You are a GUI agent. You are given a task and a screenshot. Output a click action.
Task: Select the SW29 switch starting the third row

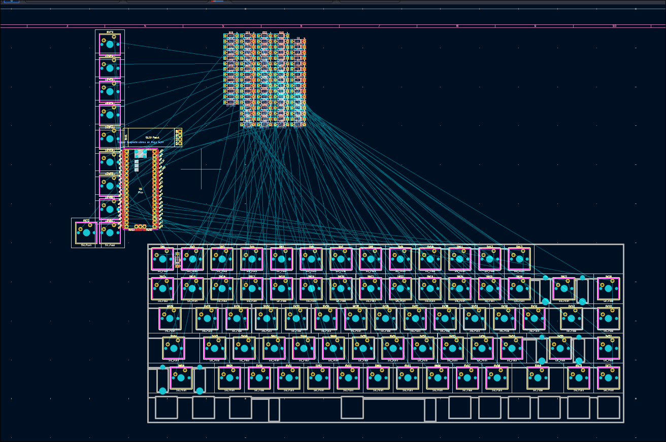tap(170, 319)
